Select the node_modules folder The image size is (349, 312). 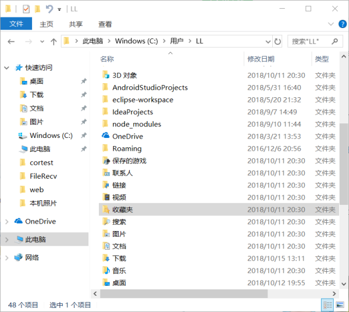coord(137,124)
